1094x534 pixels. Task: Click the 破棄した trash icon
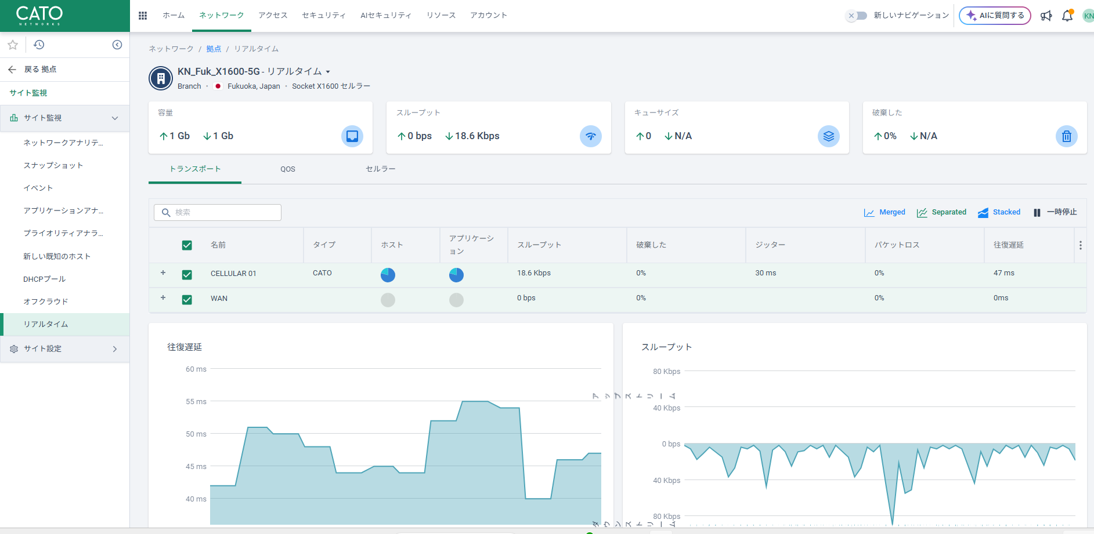(x=1067, y=136)
